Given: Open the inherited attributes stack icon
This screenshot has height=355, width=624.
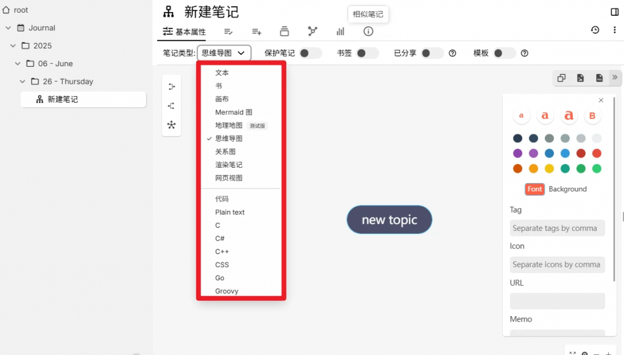Looking at the screenshot, I should [x=284, y=32].
